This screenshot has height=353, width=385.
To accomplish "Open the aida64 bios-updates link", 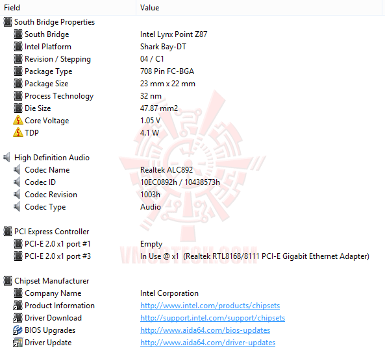I will (x=205, y=330).
